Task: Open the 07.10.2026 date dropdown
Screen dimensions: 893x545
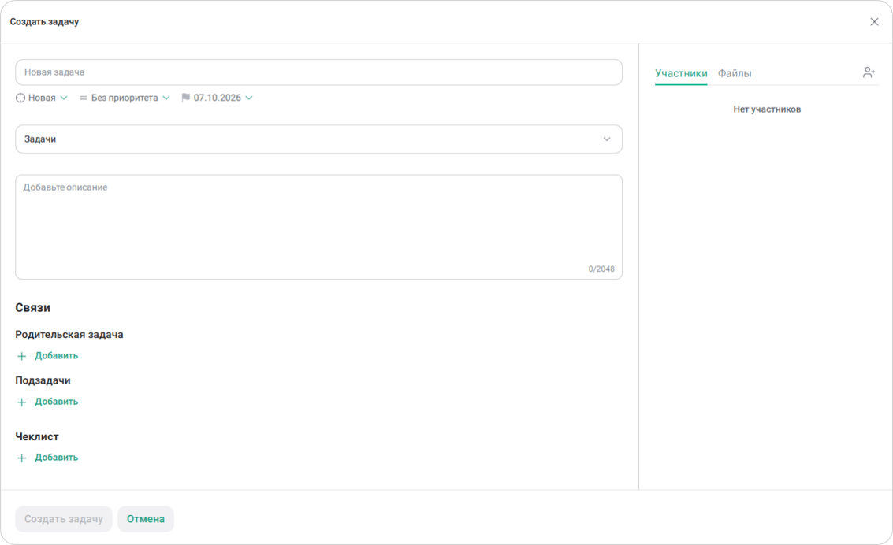Action: click(x=217, y=98)
